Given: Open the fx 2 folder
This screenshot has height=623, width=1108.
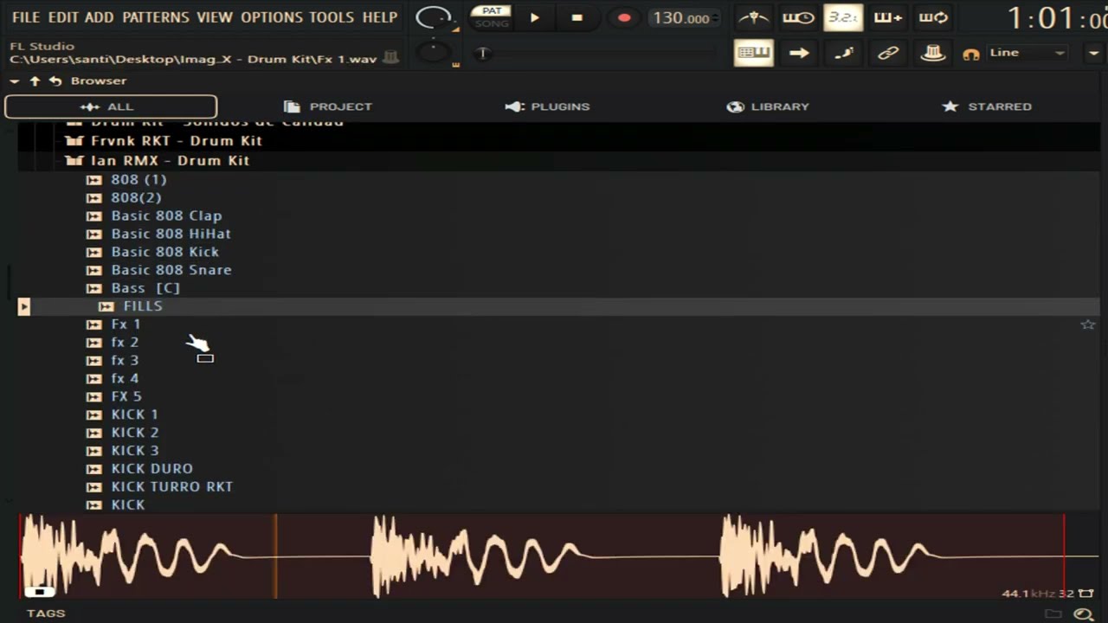Looking at the screenshot, I should pos(113,344).
